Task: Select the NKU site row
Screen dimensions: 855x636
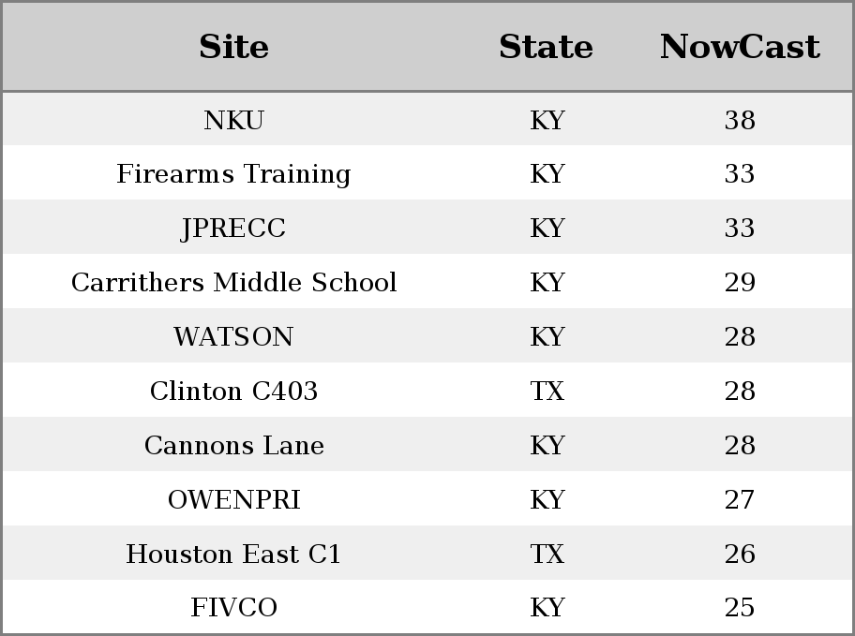Action: coord(427,119)
